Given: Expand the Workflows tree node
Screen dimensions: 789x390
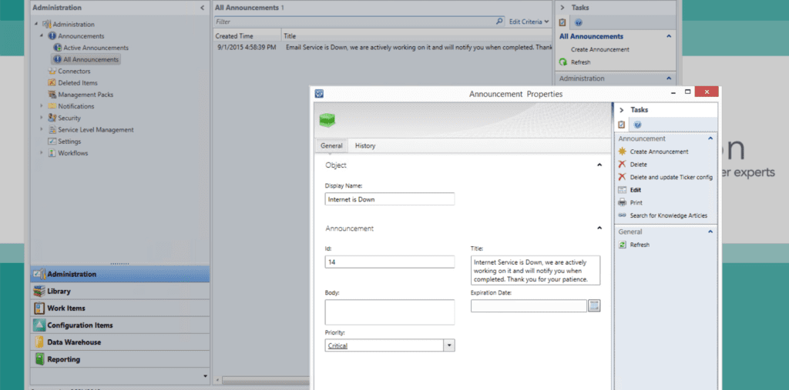Looking at the screenshot, I should (42, 153).
